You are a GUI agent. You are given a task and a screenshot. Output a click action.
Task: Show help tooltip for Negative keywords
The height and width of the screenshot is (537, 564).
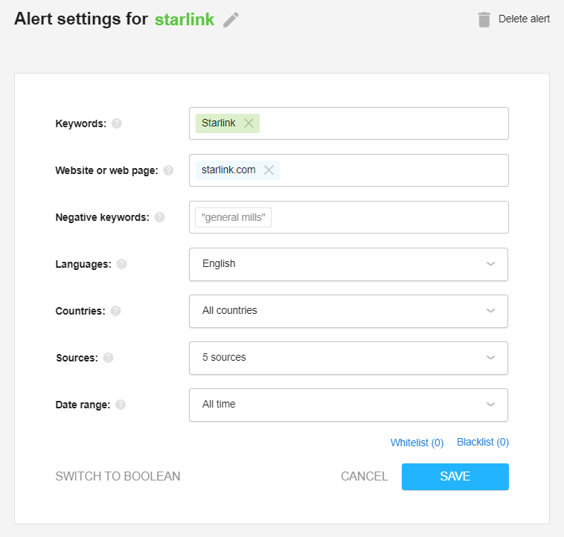tap(159, 217)
